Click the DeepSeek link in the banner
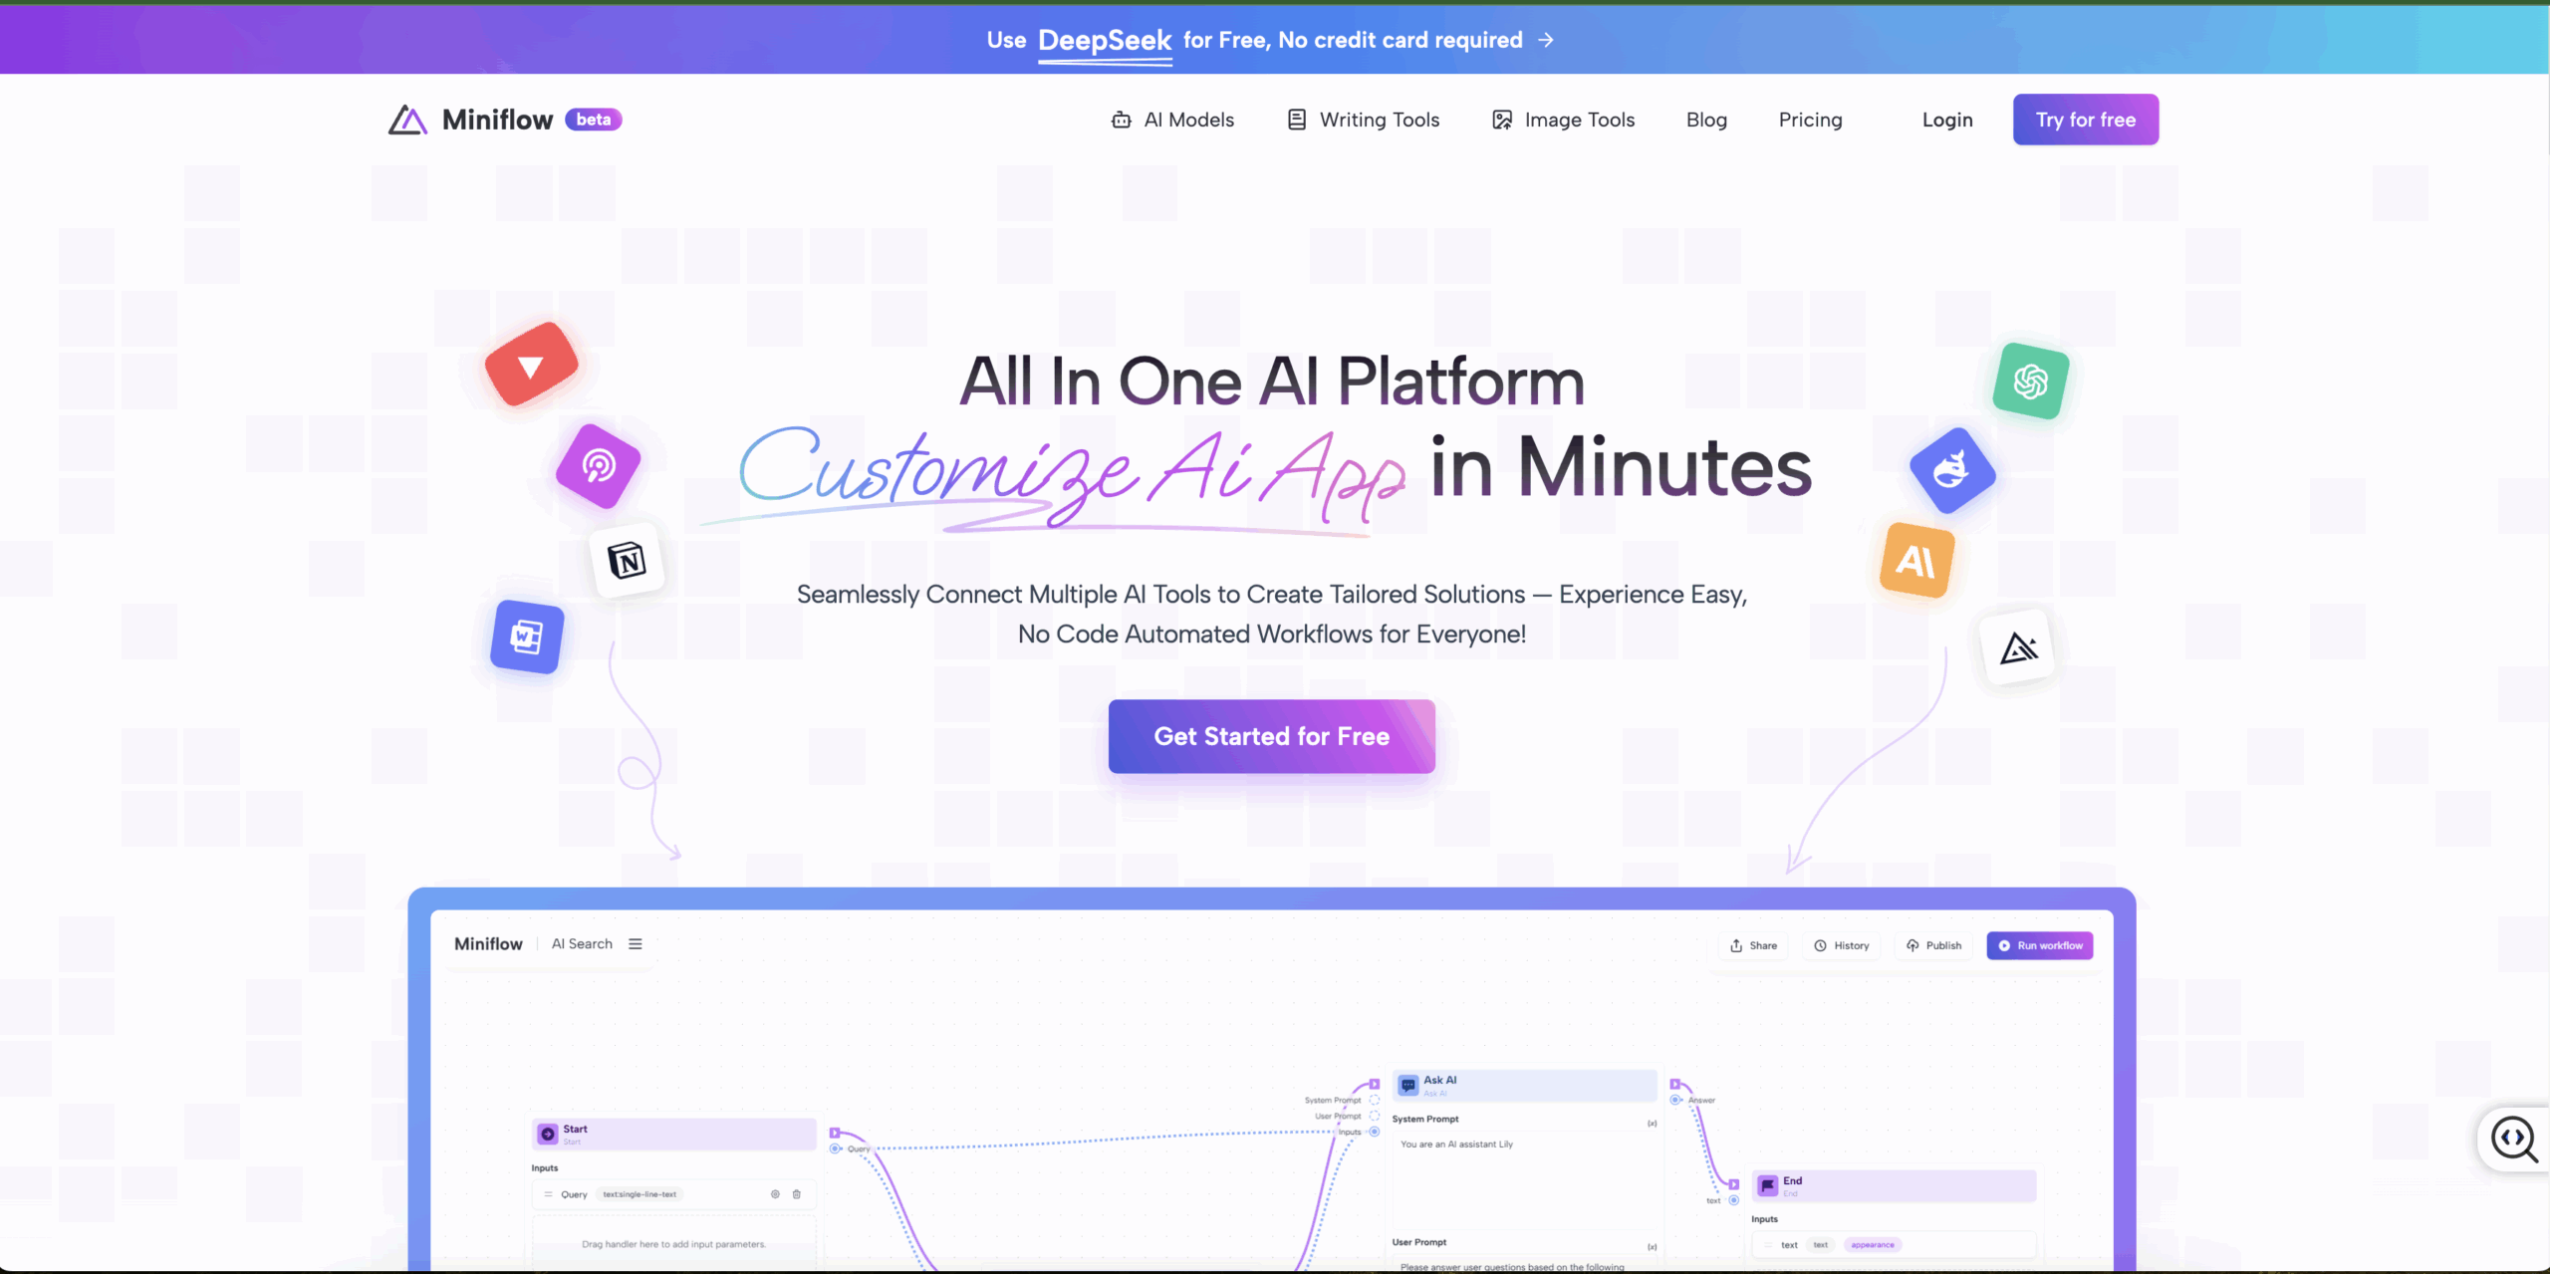2550x1274 pixels. tap(1105, 40)
